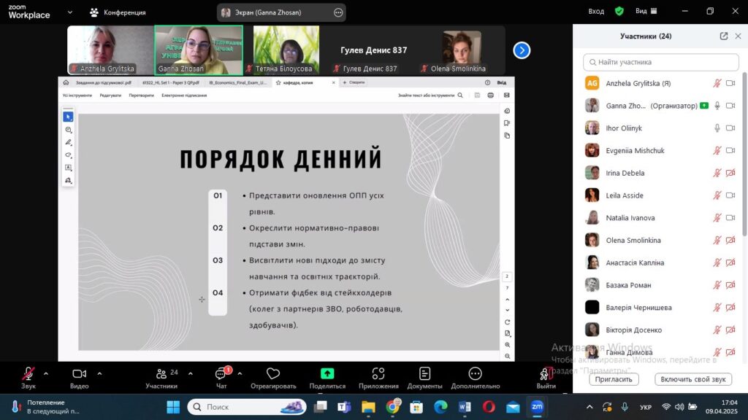Viewport: 748px width, 420px height.
Task: Toggle the Participants (Участники) panel button
Action: tap(161, 374)
